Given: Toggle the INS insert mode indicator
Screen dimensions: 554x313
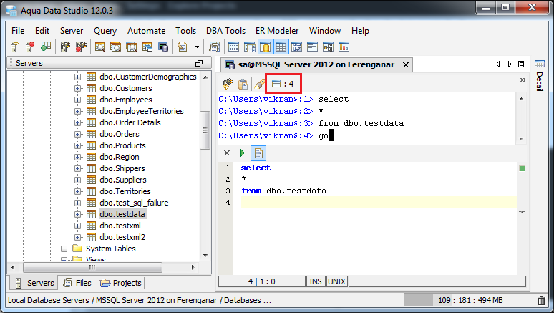Looking at the screenshot, I should 316,282.
